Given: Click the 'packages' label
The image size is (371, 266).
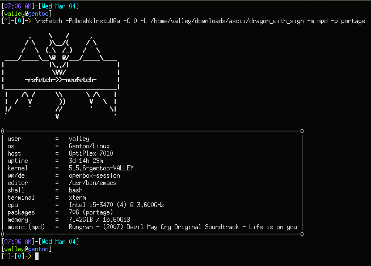Looking at the screenshot, I should pos(21,212).
